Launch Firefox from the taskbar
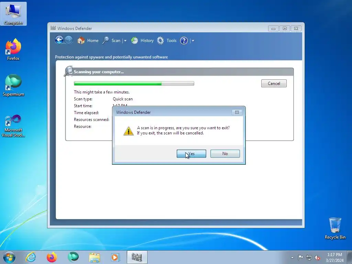 point(52,257)
